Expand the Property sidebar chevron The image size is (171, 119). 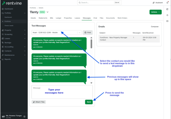[25, 30]
